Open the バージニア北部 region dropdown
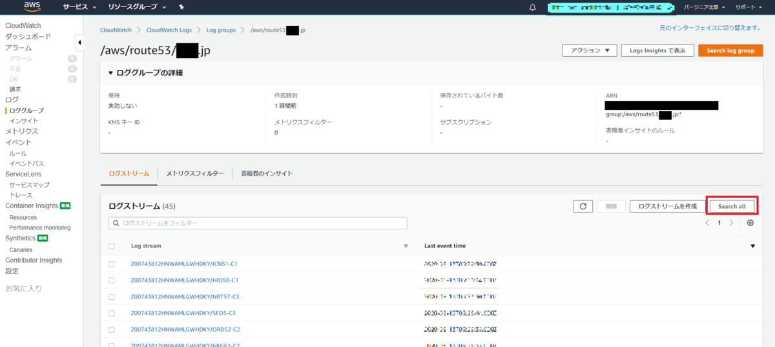 click(x=704, y=7)
